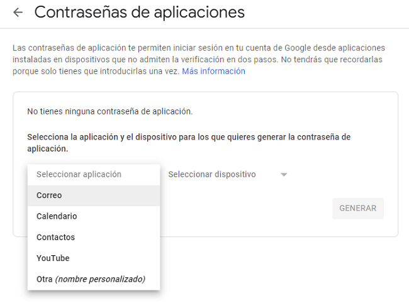The height and width of the screenshot is (303, 409).
Task: Click the Seleccionar aplicación menu header
Action: (x=79, y=174)
